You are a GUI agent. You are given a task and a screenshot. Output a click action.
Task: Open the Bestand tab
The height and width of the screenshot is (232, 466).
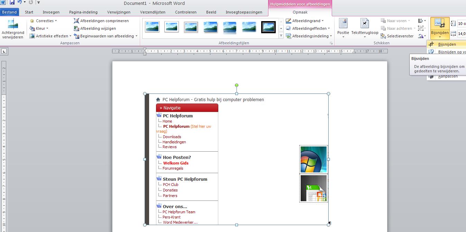pos(9,12)
